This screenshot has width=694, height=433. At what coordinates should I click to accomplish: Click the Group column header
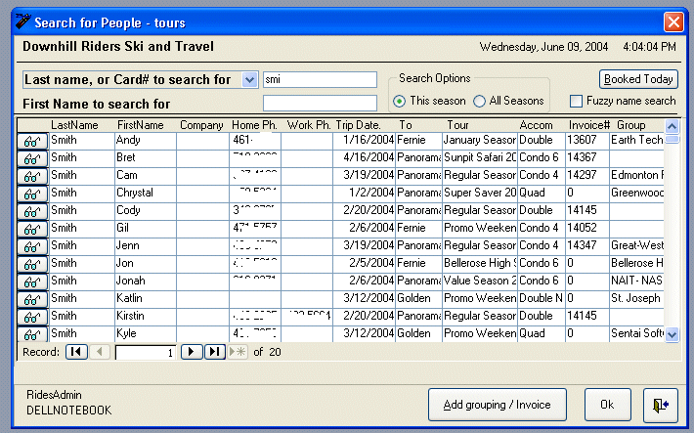coord(631,125)
